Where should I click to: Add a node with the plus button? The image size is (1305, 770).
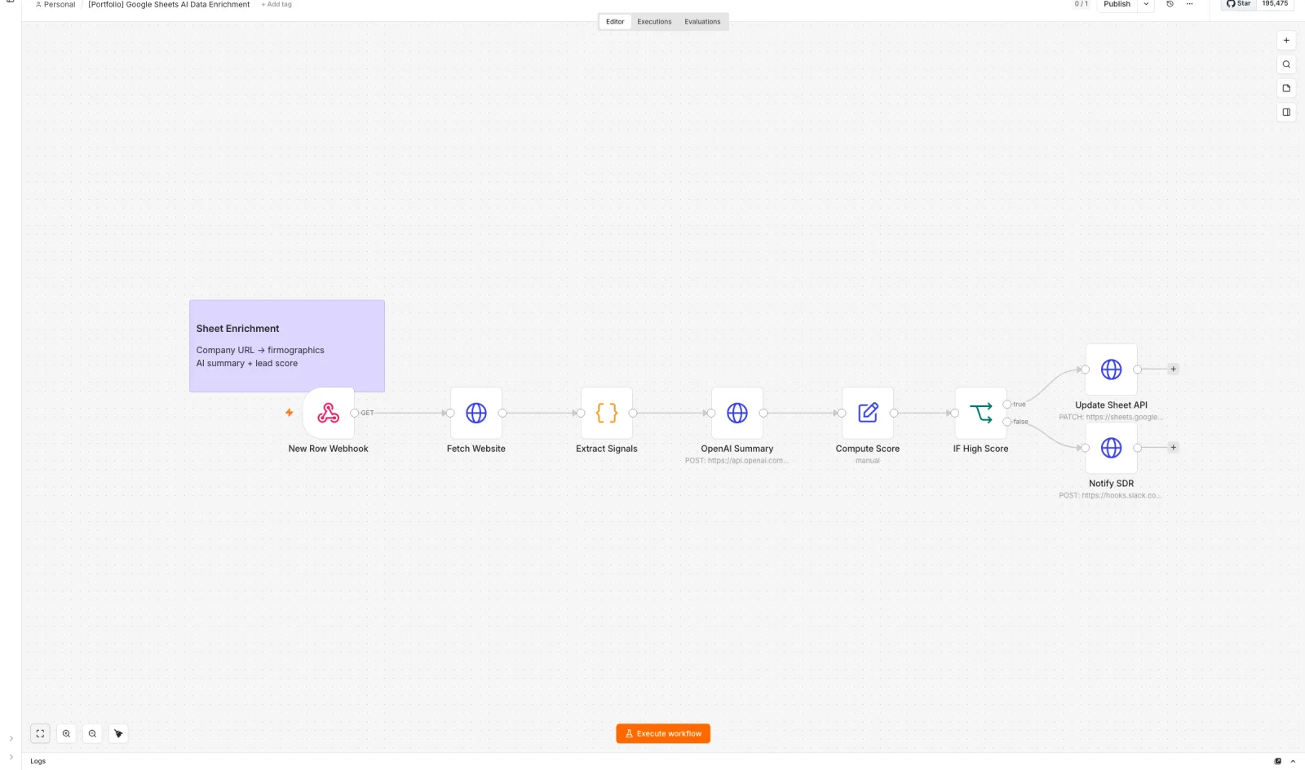coord(1286,40)
